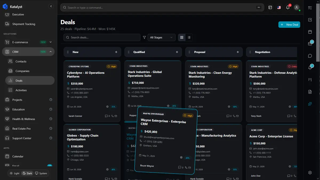Add a deal to Qualified column
Screen dimensions: 320x180
[177, 52]
